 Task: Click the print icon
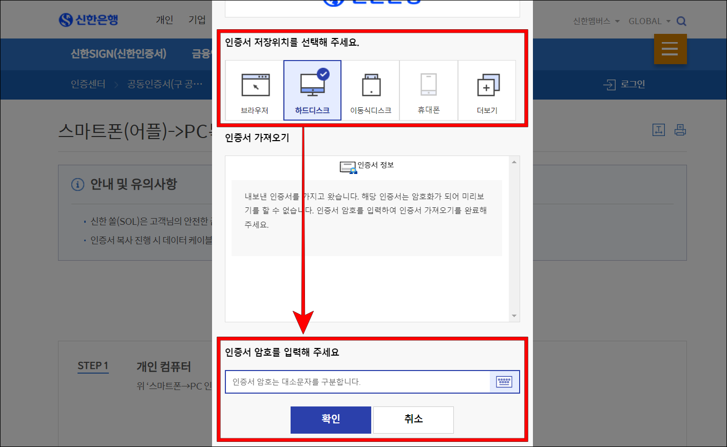click(680, 130)
